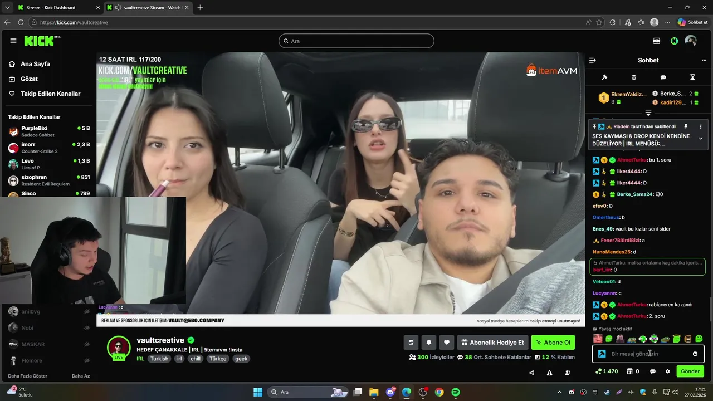Open Chrome from the taskbar
The width and height of the screenshot is (713, 401).
439,392
